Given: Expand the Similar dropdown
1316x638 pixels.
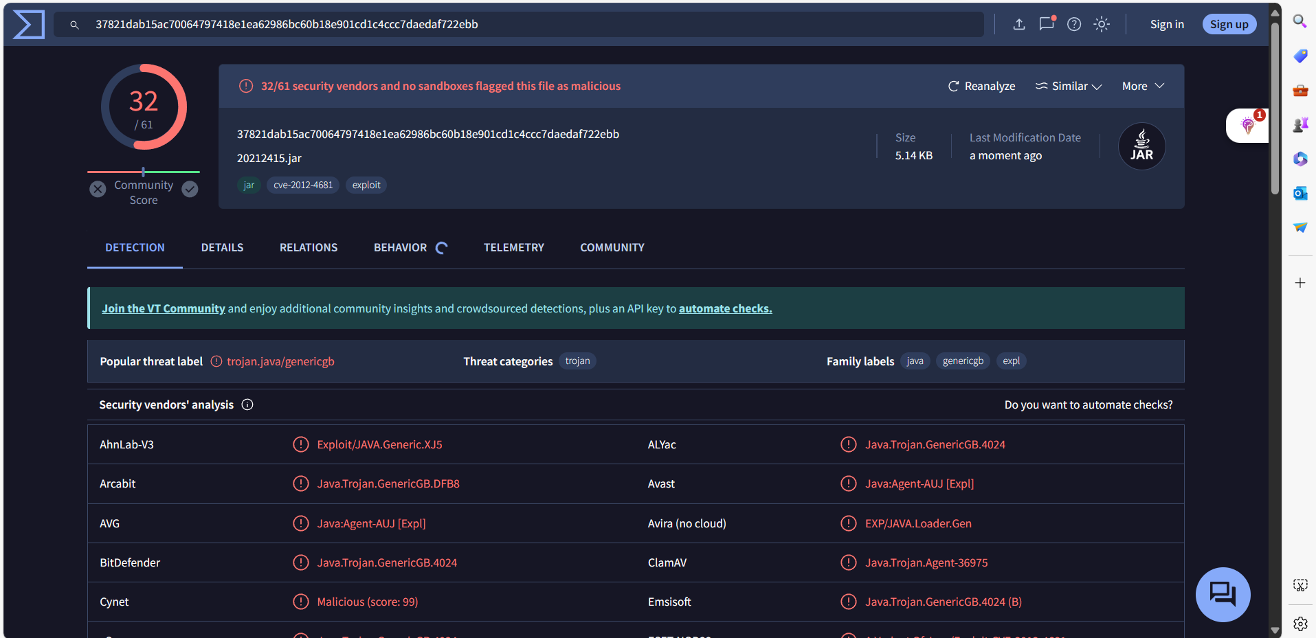Looking at the screenshot, I should [1069, 87].
